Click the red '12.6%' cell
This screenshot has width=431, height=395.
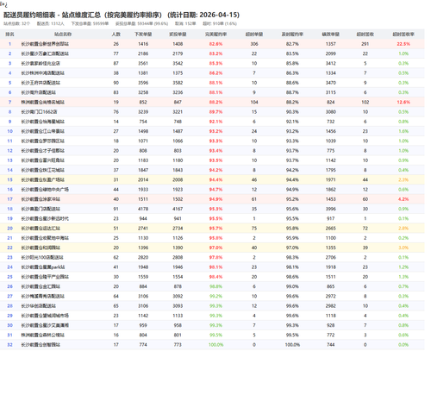(x=403, y=103)
